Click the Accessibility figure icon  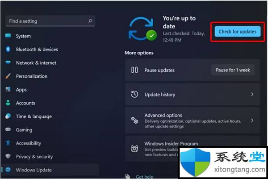(x=8, y=143)
